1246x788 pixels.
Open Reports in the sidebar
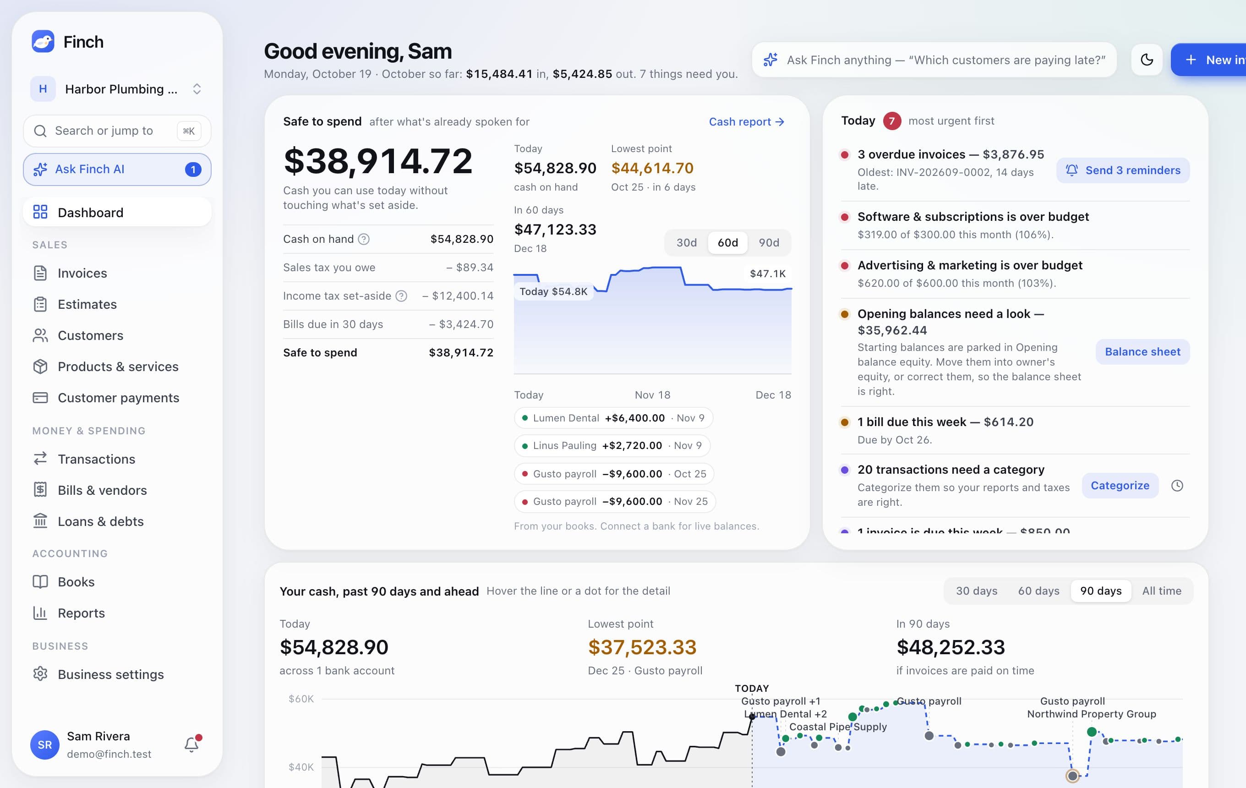click(x=117, y=613)
